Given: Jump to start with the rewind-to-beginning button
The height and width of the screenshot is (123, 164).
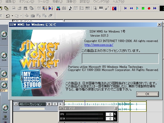Looking at the screenshot, I should pyautogui.click(x=126, y=8).
